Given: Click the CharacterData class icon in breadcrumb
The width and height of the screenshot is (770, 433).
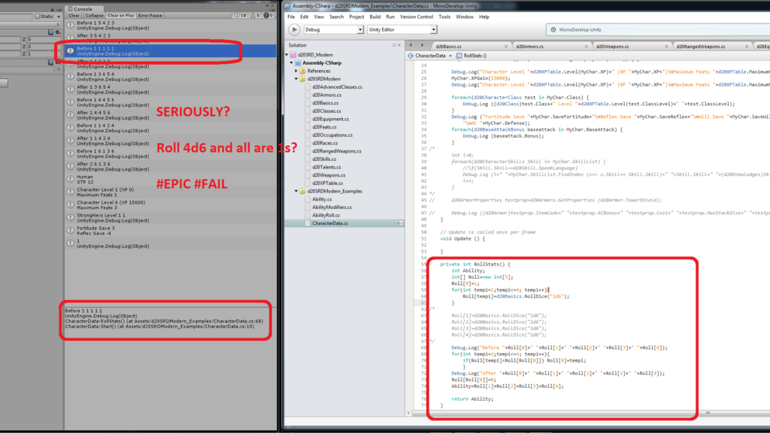Looking at the screenshot, I should [411, 56].
